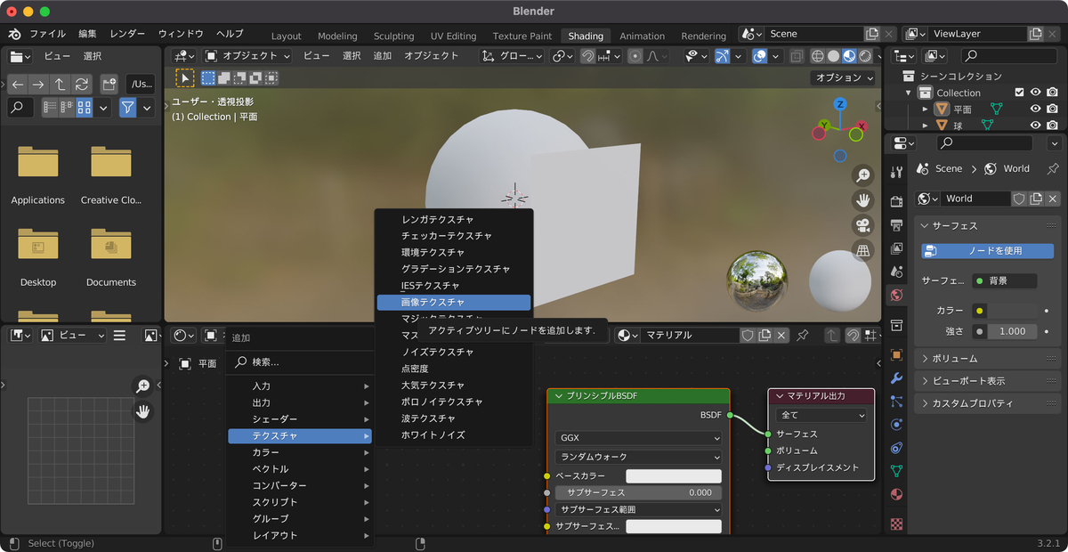Viewport: 1068px width, 552px height.
Task: Click the file browser back arrow
Action: (x=18, y=85)
